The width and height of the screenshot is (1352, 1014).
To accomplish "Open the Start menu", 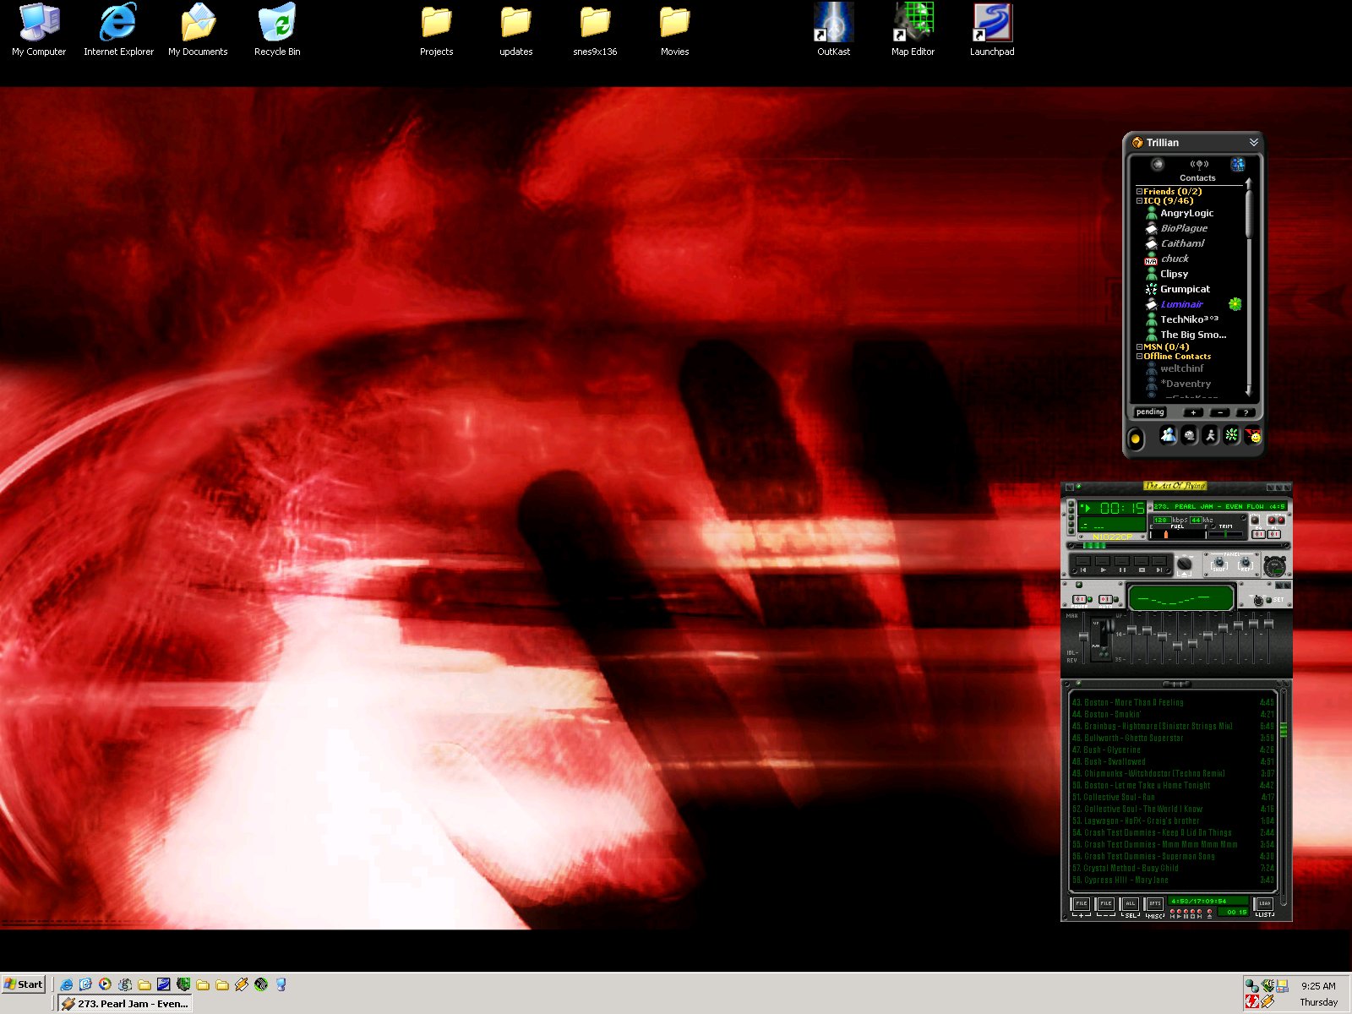I will [x=24, y=984].
